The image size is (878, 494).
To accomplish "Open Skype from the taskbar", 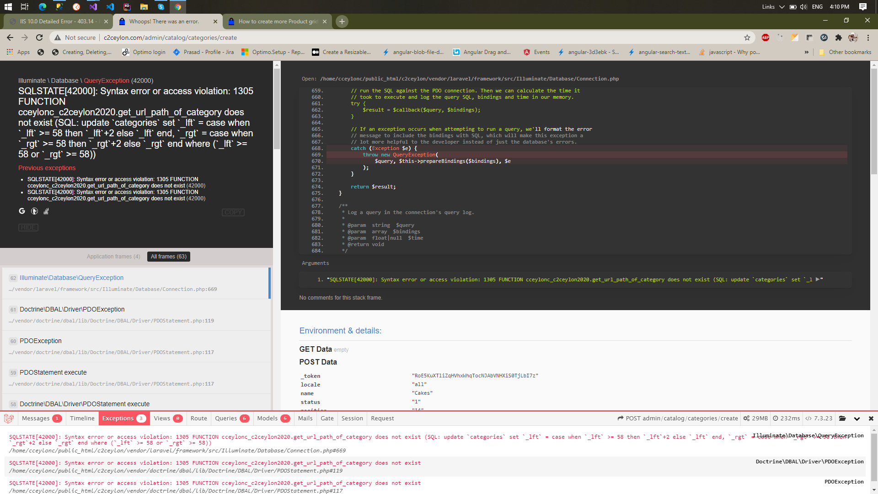I will [x=161, y=7].
